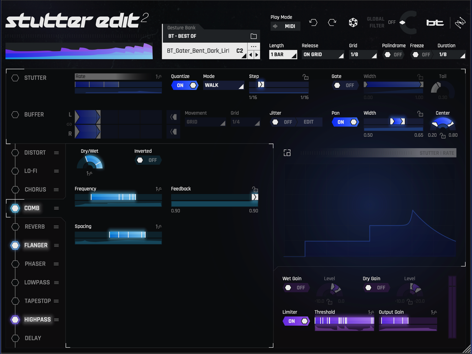Open the Gesture Bank folder icon
Screen dimensions: 472x354
click(x=254, y=36)
